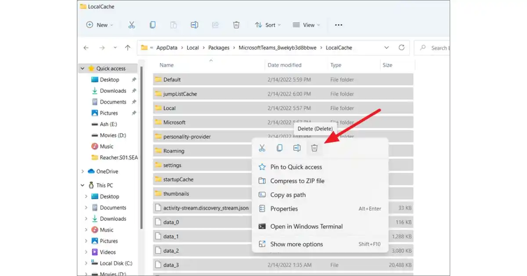Expand the OneDrive tree node

click(x=83, y=171)
